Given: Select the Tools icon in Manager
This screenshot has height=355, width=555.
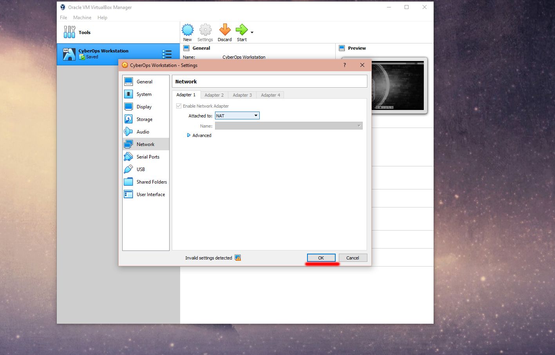Looking at the screenshot, I should 69,32.
